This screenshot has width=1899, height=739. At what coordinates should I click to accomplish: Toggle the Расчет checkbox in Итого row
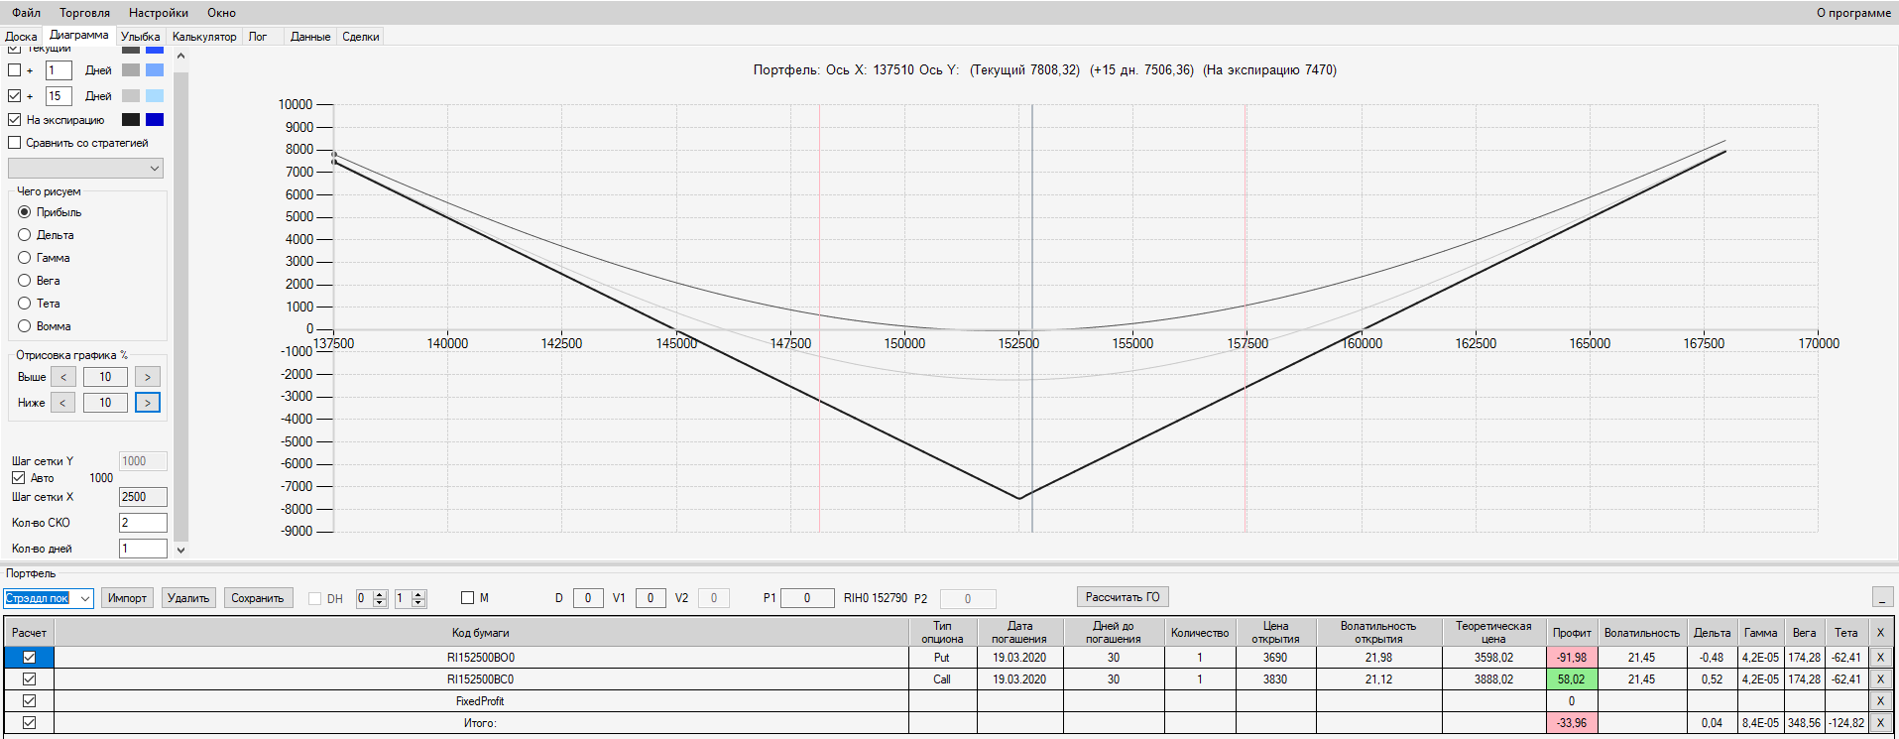pos(30,723)
